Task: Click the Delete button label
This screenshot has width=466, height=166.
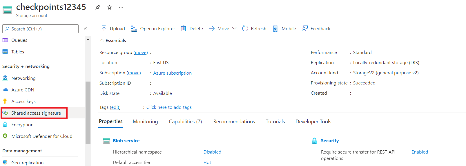Action: coord(196,28)
